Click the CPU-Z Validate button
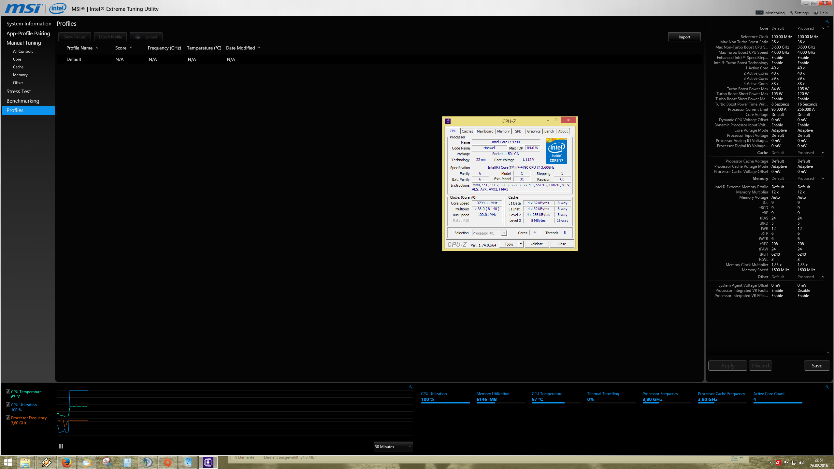834x469 pixels. tap(536, 244)
